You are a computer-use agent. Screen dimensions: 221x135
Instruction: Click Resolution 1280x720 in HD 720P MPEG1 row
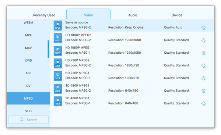(x=124, y=78)
